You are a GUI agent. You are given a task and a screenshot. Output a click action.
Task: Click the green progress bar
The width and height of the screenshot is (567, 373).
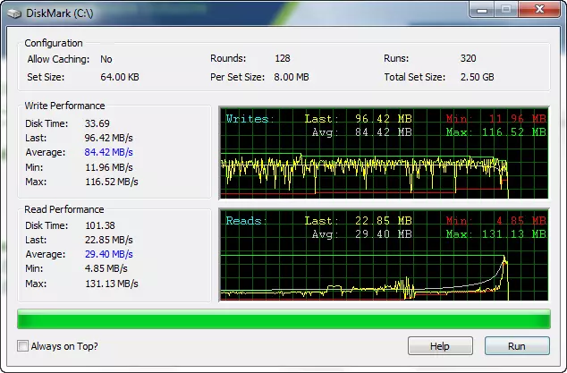[283, 318]
